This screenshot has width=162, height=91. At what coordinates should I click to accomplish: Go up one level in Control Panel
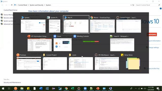(12, 5)
